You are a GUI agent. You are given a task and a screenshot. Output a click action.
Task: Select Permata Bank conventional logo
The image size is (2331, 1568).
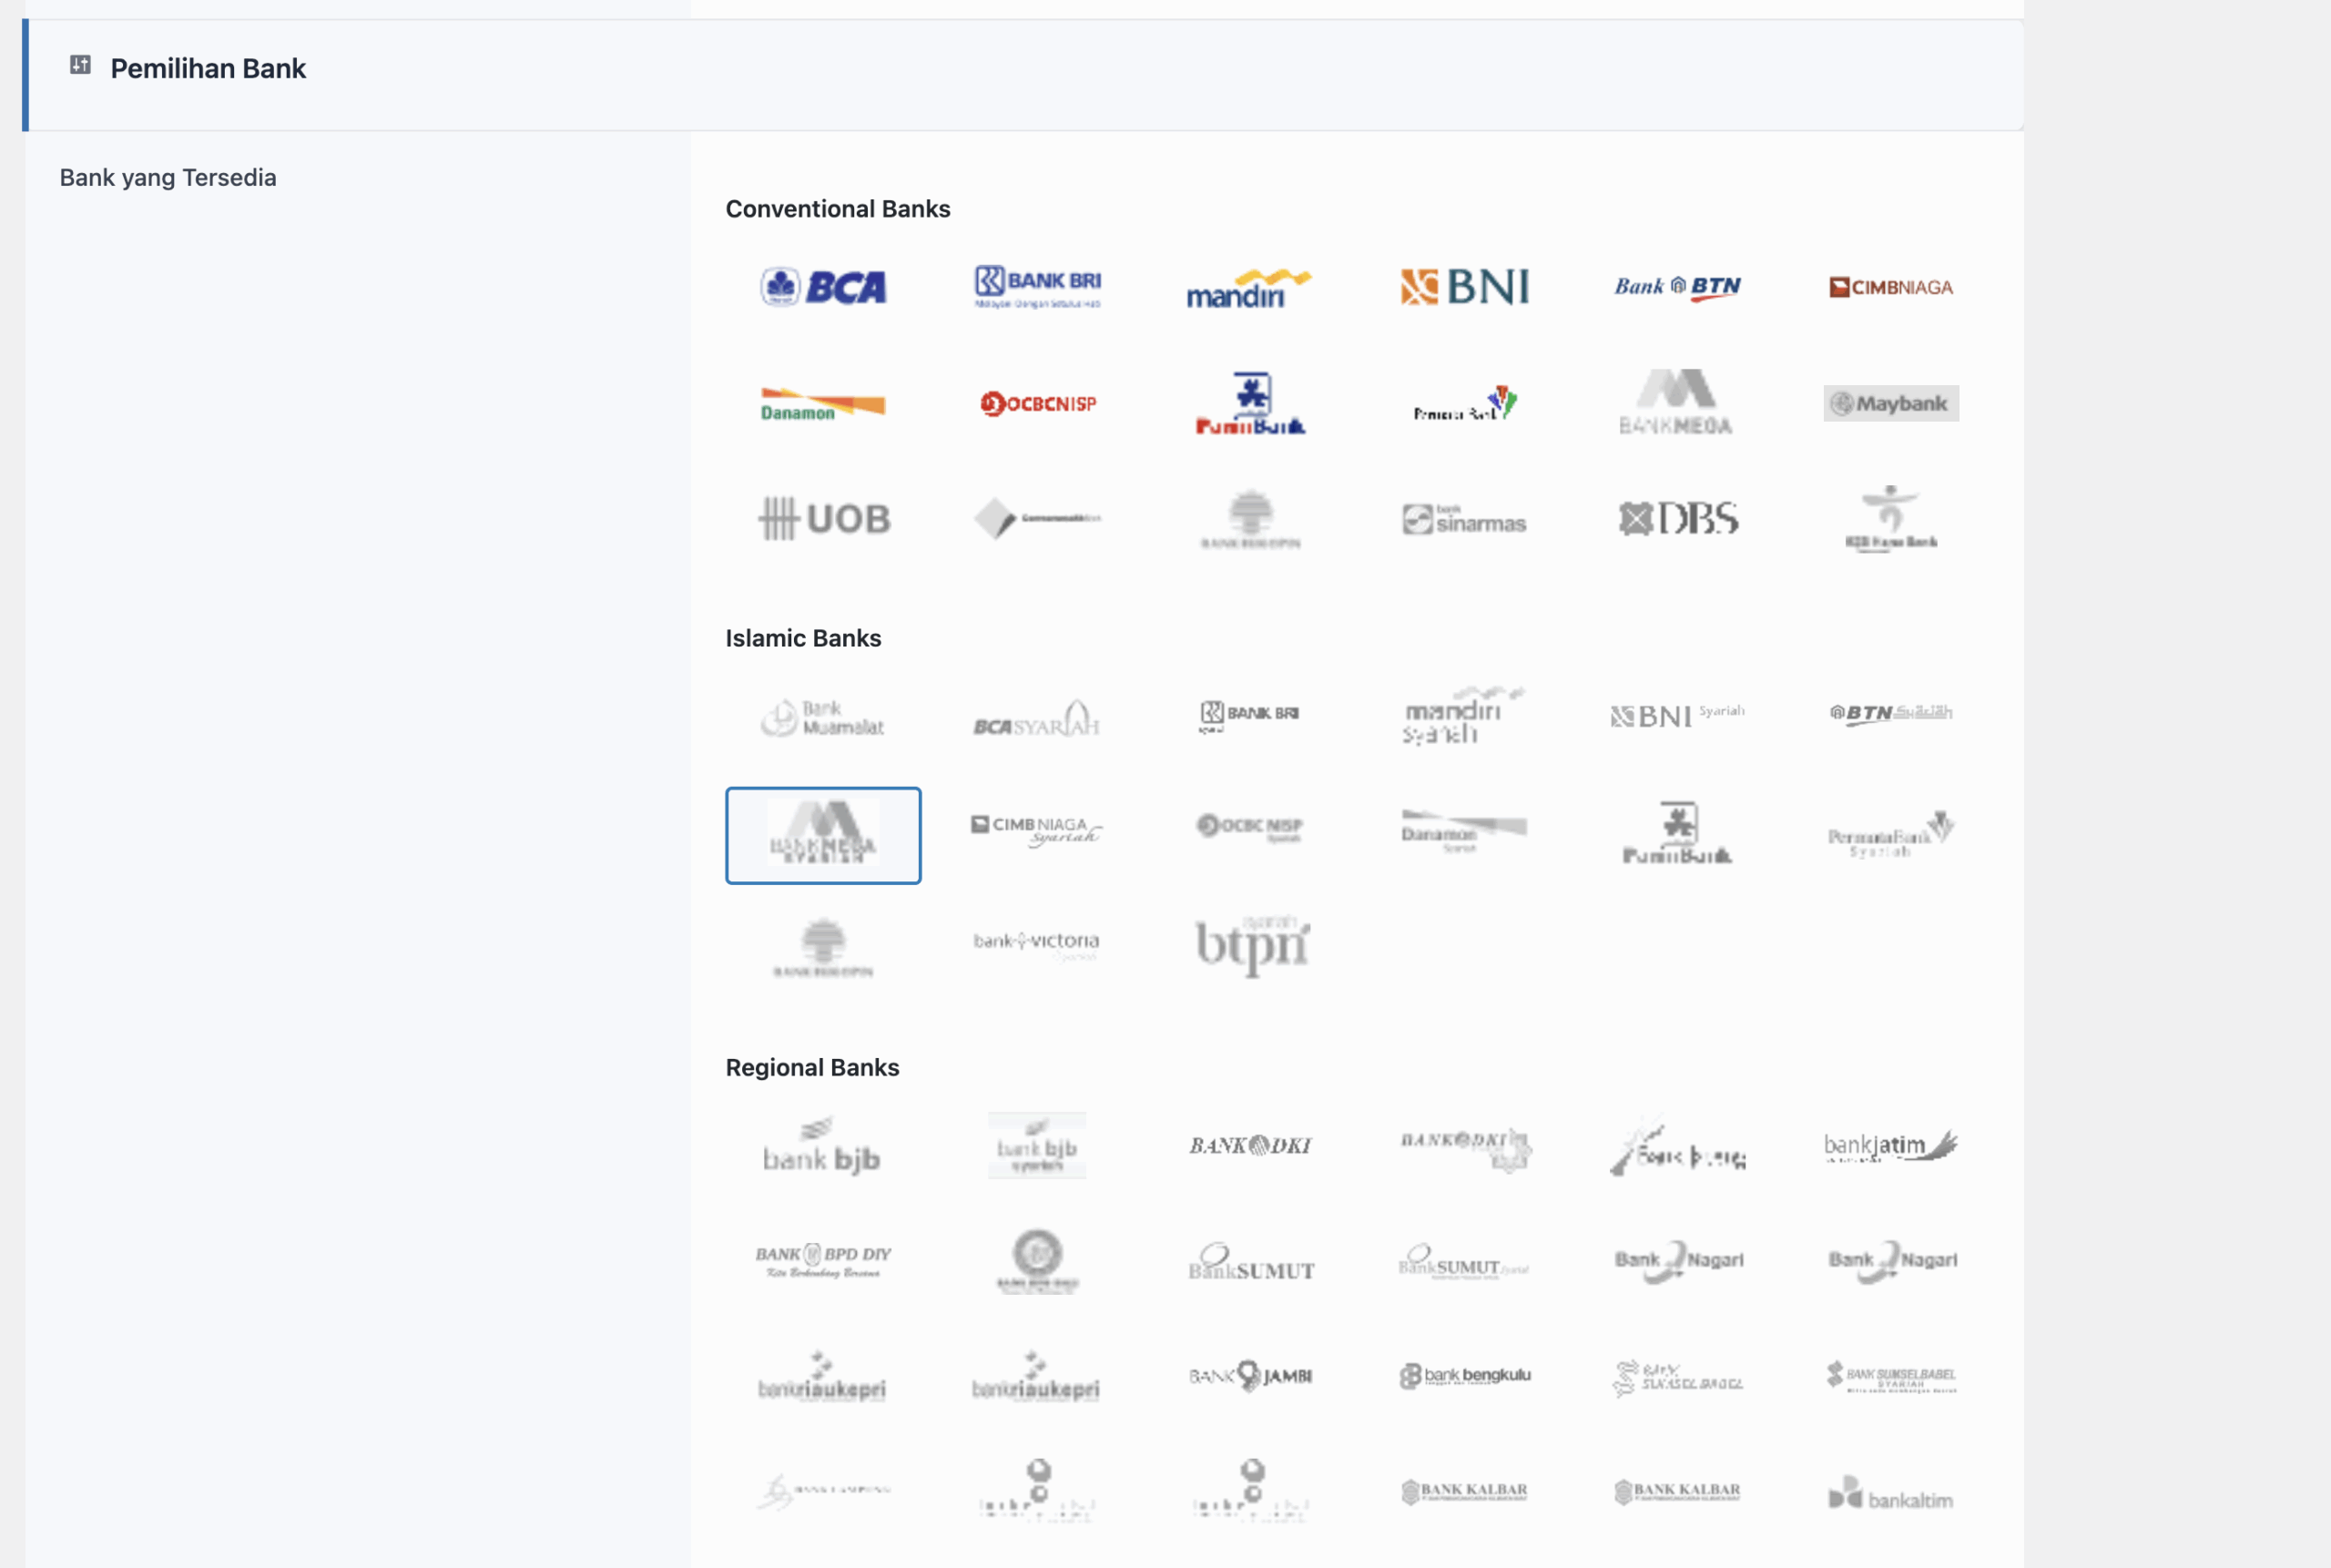tap(1464, 403)
